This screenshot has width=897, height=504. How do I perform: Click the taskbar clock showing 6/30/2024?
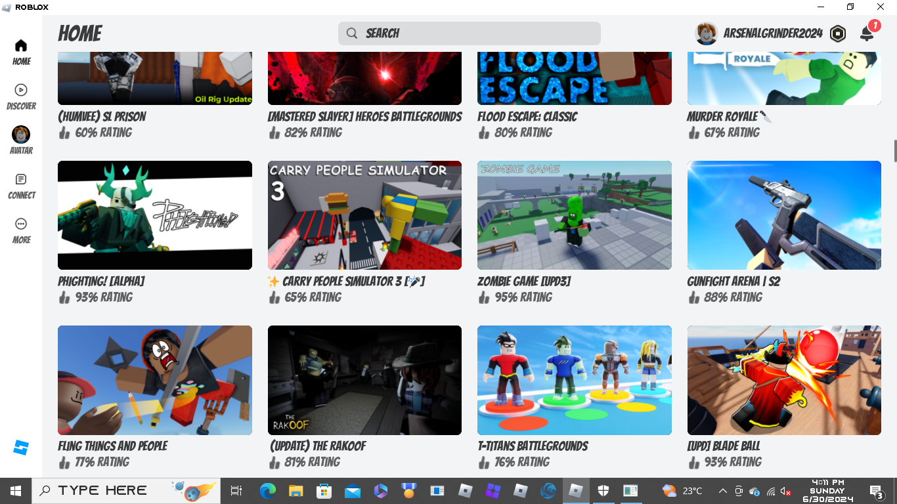click(827, 491)
